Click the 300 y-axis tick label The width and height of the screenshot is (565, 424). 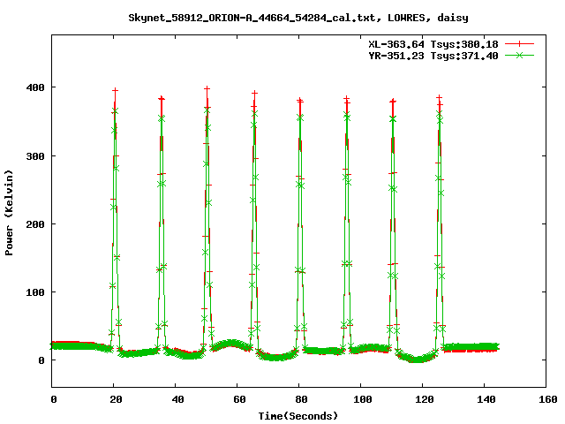point(35,156)
